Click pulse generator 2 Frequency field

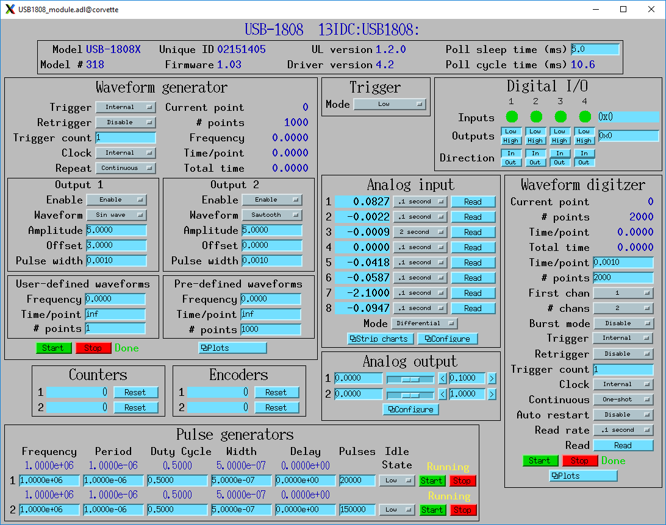pos(49,510)
